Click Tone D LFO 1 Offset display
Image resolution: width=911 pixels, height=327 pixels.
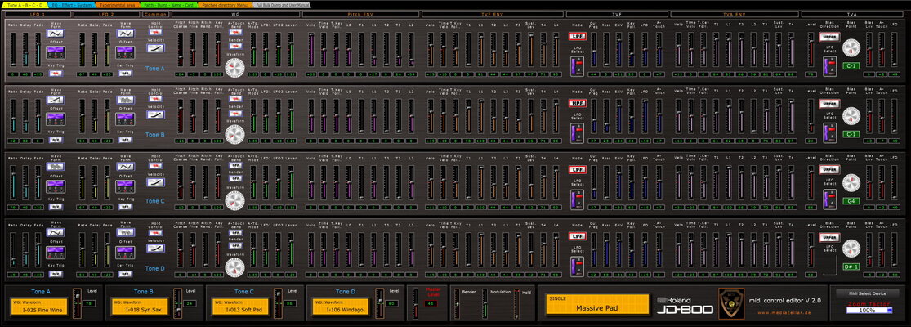point(56,252)
